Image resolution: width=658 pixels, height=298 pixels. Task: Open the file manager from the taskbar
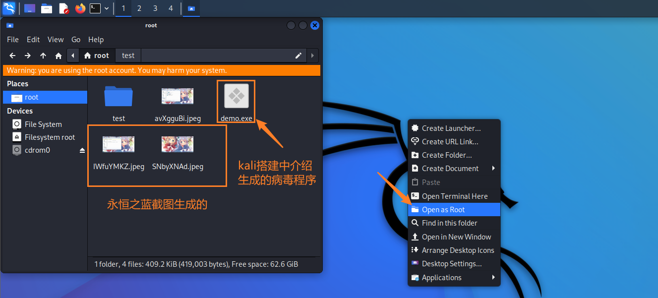[46, 8]
